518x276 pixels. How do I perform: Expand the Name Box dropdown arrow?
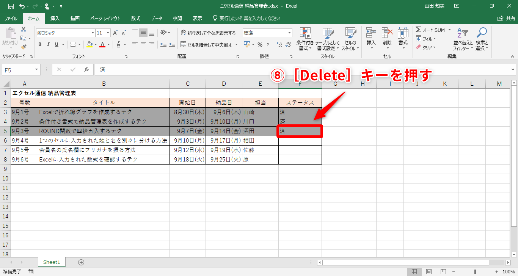point(37,69)
